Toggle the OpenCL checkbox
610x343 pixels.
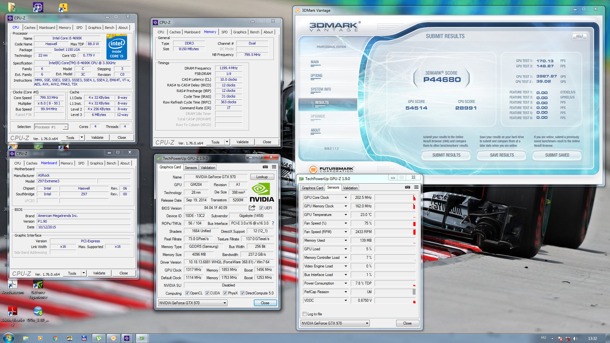pos(187,293)
